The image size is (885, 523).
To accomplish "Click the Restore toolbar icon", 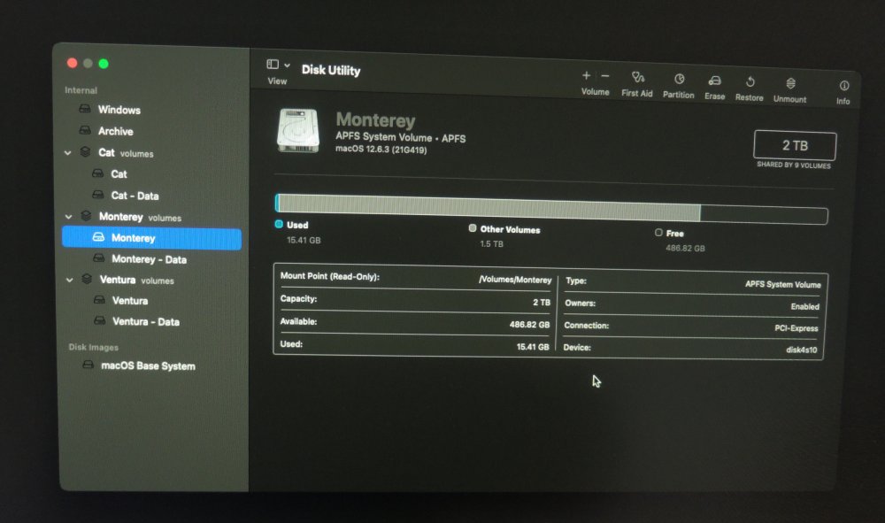I will pyautogui.click(x=750, y=82).
